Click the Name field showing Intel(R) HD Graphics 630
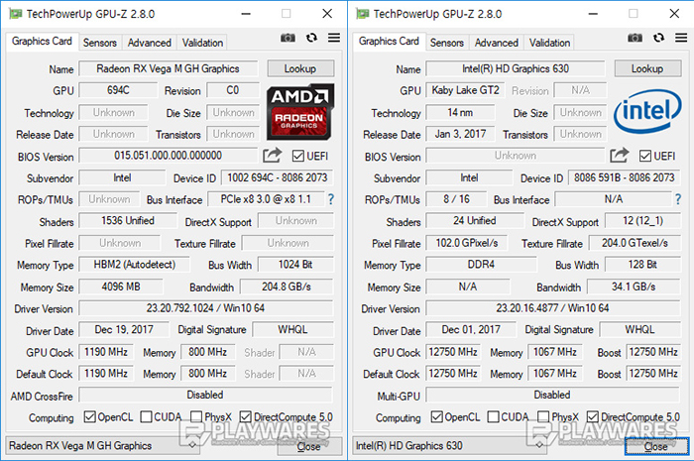 click(516, 68)
